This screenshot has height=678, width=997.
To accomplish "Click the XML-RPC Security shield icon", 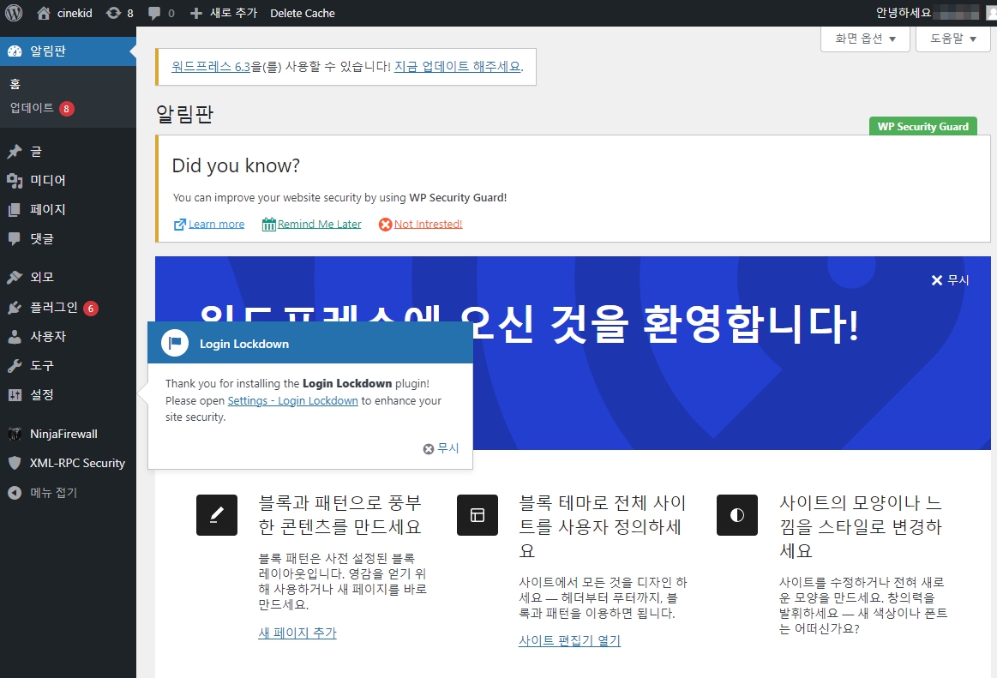I will (15, 463).
